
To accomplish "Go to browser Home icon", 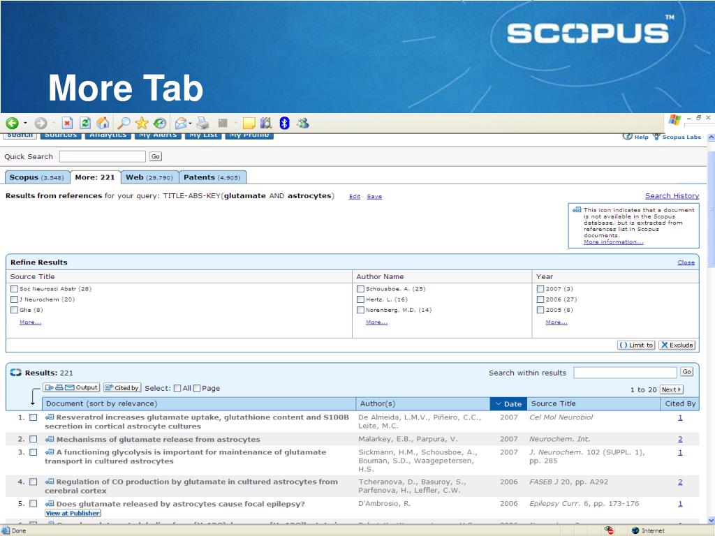I will 103,123.
